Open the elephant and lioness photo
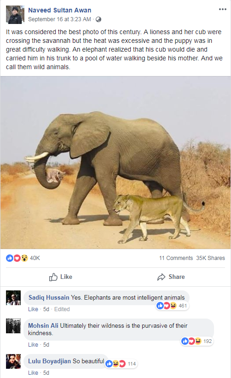The height and width of the screenshot is (378, 231). [115, 162]
